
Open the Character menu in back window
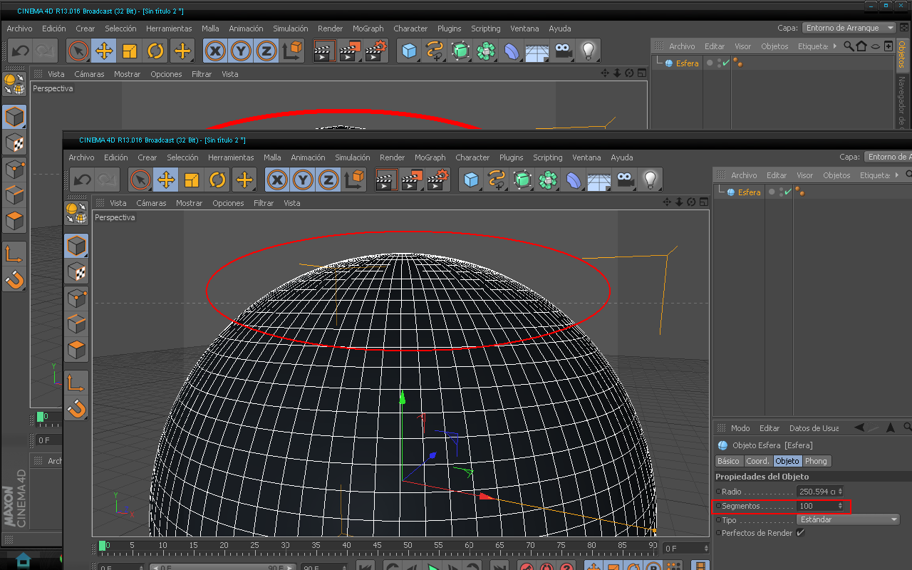coord(410,28)
